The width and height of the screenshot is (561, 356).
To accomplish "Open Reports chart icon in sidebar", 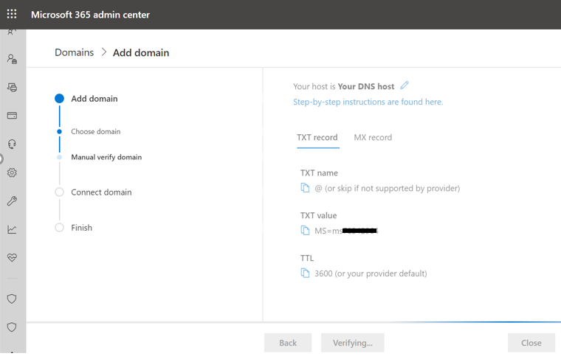I will (12, 229).
